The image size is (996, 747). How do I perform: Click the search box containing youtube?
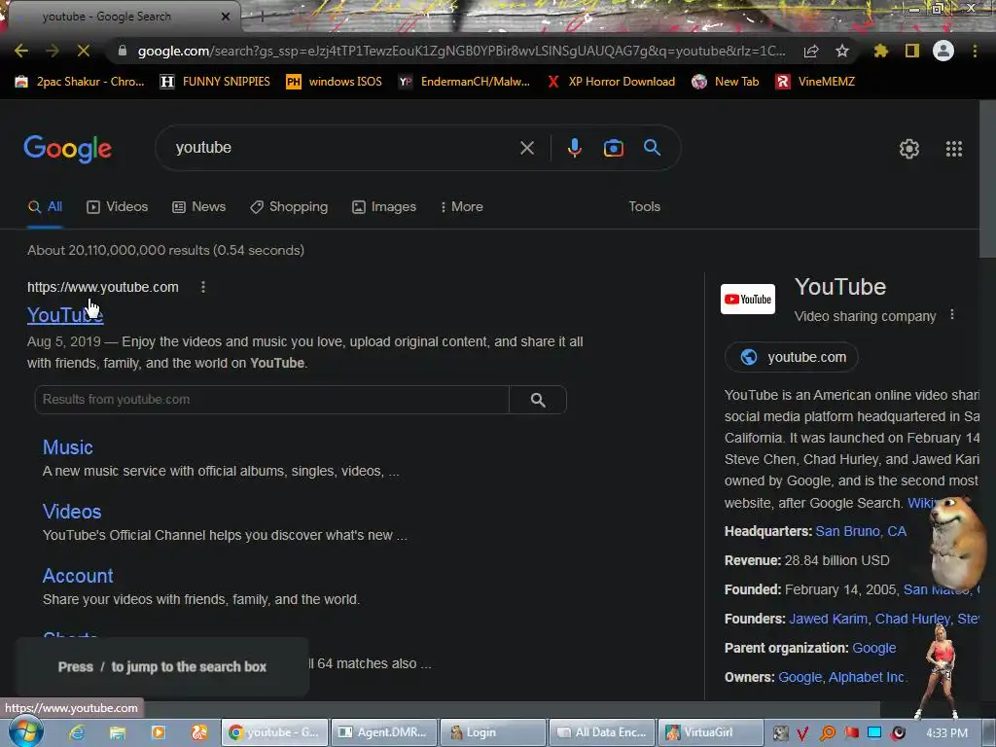click(x=343, y=148)
